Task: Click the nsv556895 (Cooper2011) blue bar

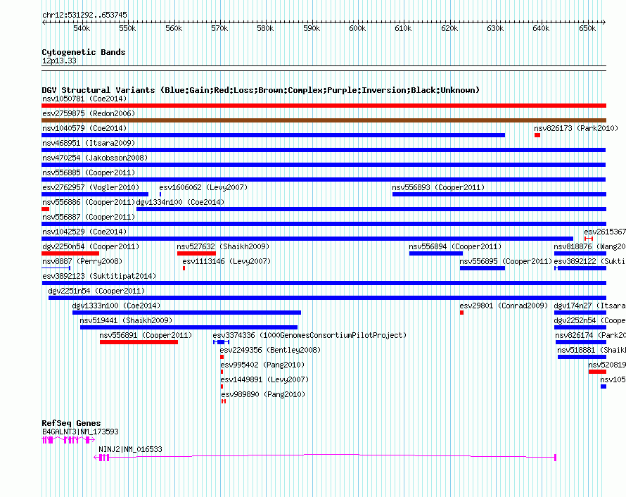Action: pyautogui.click(x=483, y=268)
